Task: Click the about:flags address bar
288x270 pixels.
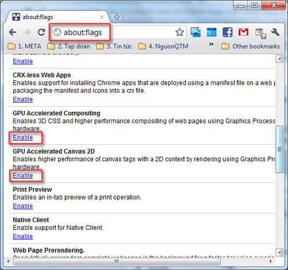Action: (118, 32)
